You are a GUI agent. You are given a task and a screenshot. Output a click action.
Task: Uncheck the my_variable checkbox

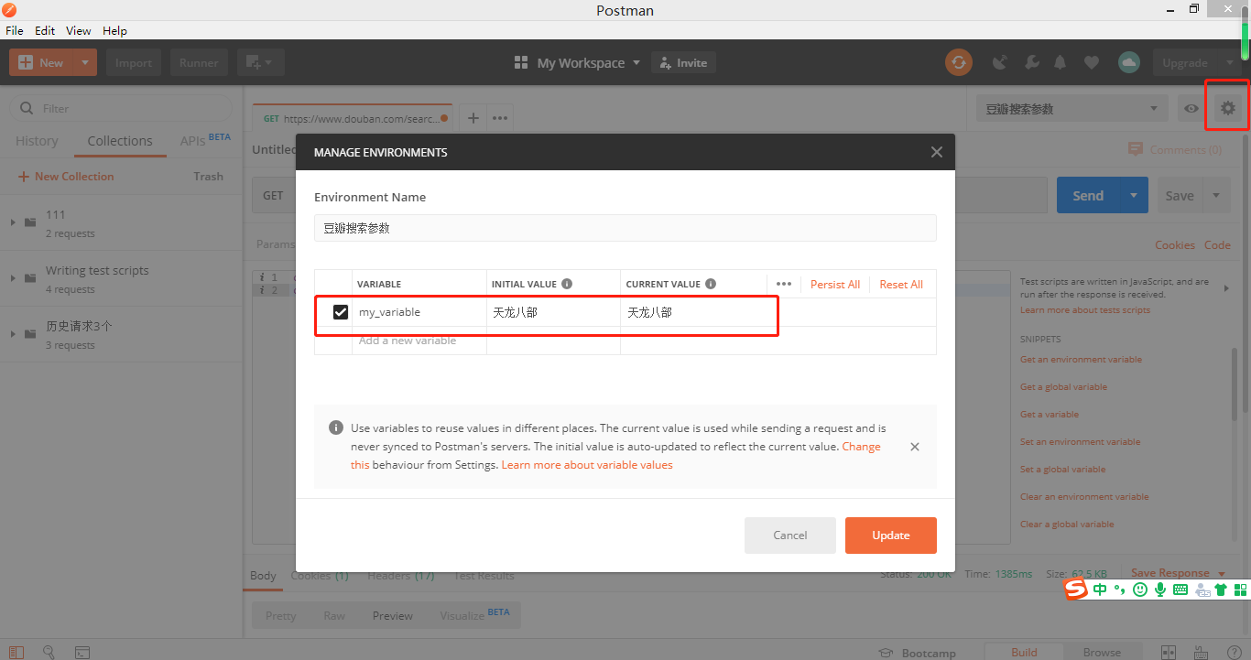[x=341, y=312]
